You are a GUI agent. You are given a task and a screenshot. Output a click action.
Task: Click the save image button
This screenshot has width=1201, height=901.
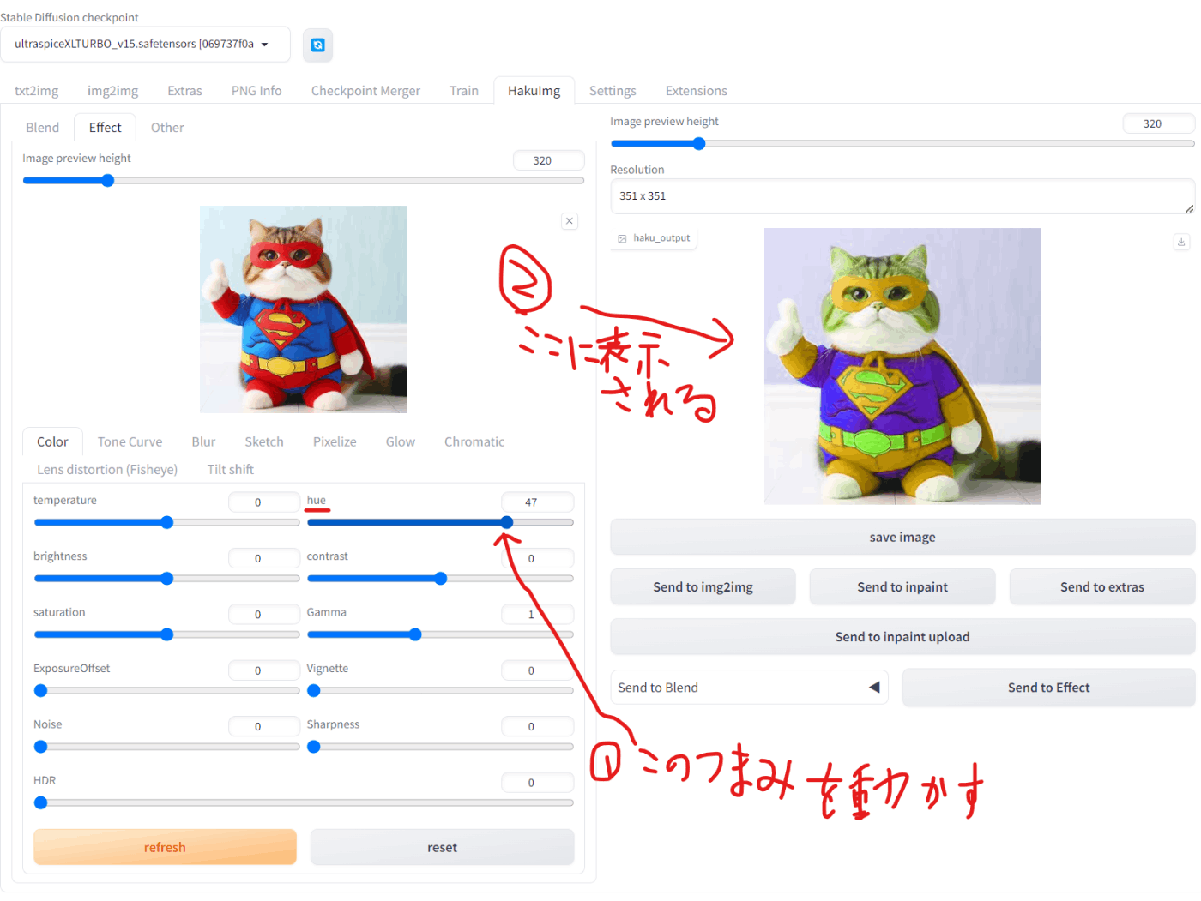click(x=902, y=538)
